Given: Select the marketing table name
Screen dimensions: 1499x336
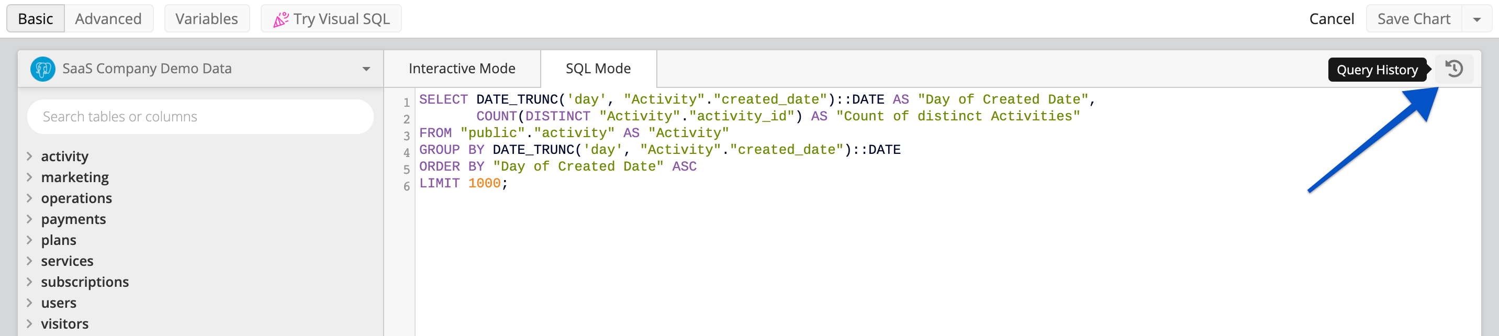Looking at the screenshot, I should pyautogui.click(x=75, y=177).
